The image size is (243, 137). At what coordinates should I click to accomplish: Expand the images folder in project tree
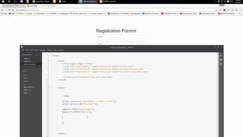tap(26, 81)
